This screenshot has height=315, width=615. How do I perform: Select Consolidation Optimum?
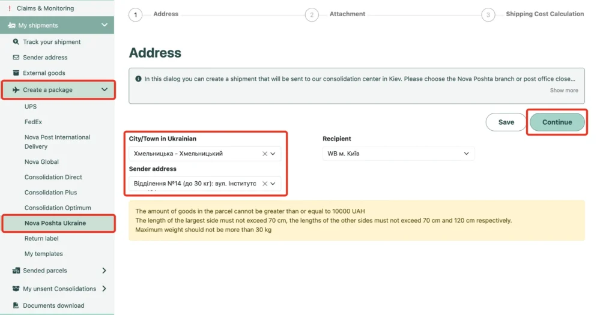tap(58, 208)
